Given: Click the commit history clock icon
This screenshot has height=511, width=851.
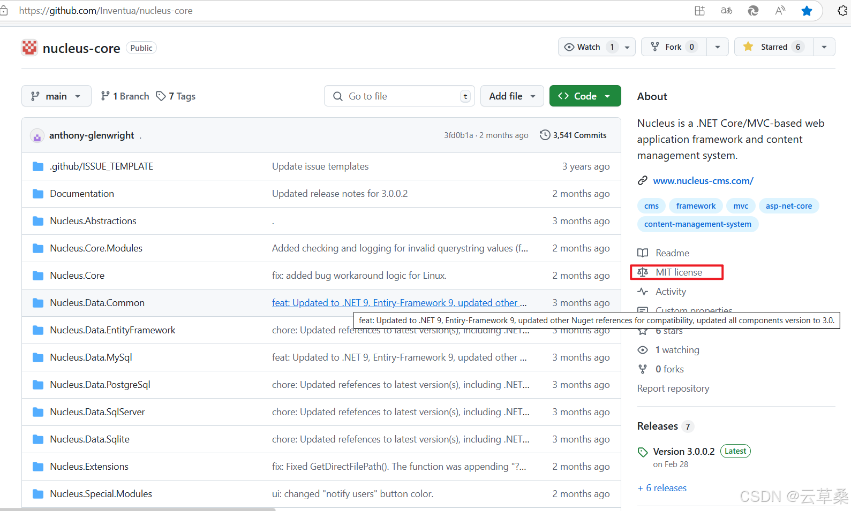Looking at the screenshot, I should [545, 135].
